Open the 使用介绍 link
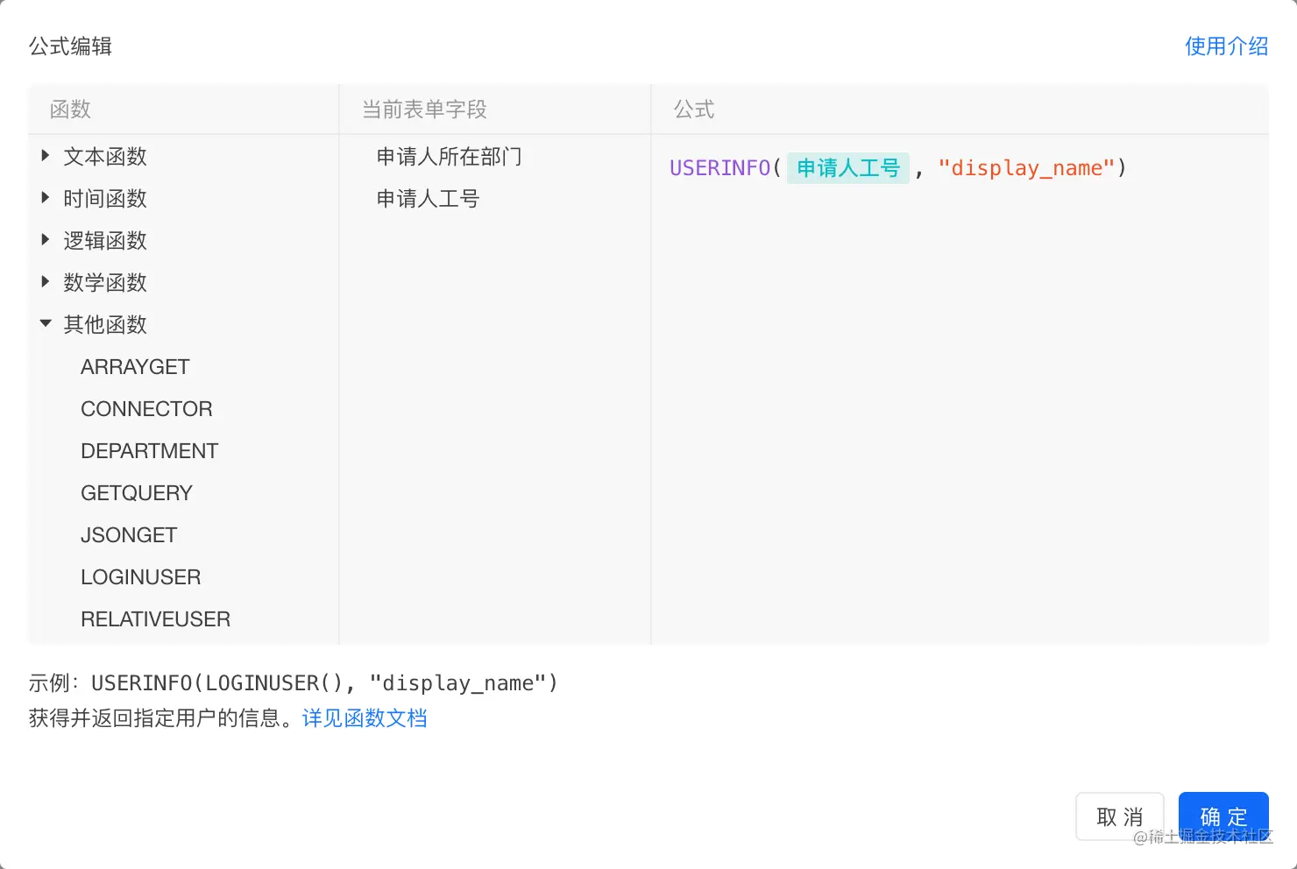The image size is (1297, 869). pos(1226,46)
